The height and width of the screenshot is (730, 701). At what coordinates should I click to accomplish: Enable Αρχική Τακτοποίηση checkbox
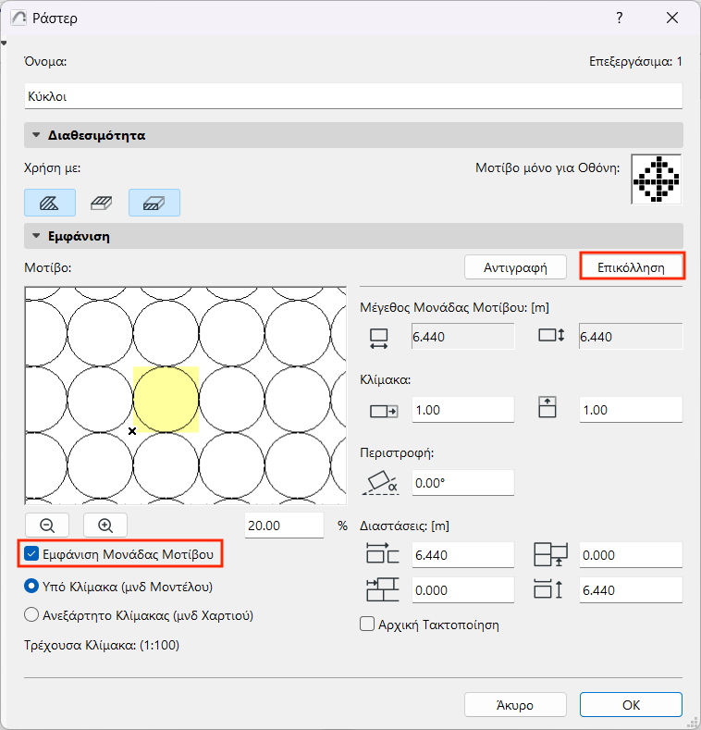tap(367, 624)
